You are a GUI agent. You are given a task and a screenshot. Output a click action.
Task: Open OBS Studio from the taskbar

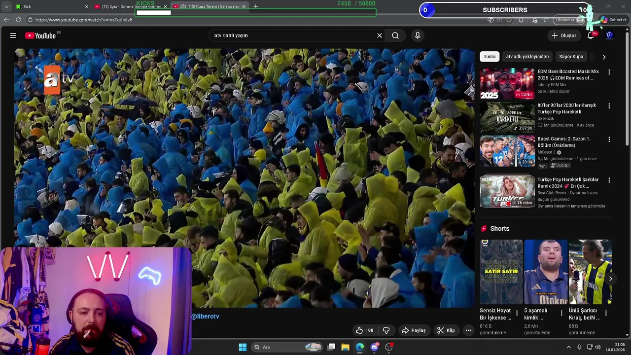(x=389, y=347)
